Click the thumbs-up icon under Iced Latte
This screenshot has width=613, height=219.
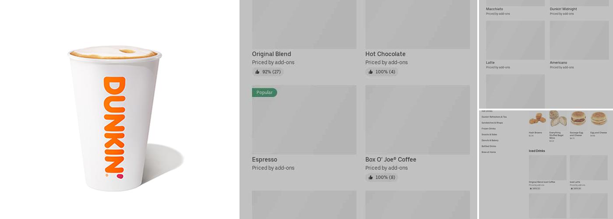tap(571, 188)
